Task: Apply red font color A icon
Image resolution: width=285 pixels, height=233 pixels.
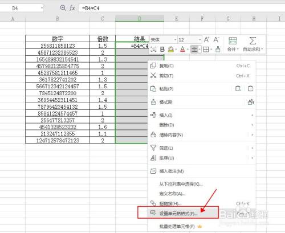Action: [182, 50]
